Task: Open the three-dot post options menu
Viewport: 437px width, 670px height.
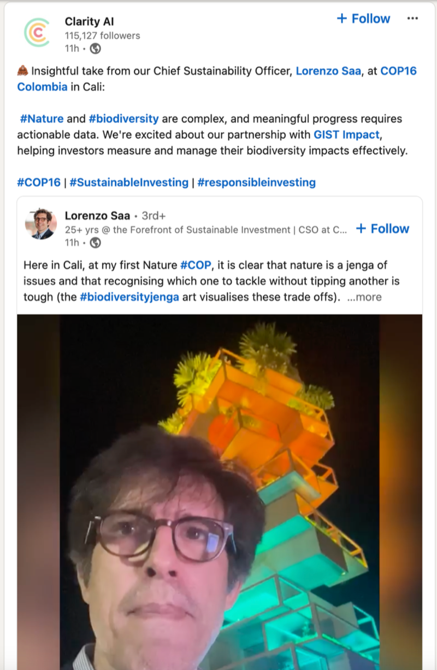Action: click(x=412, y=19)
